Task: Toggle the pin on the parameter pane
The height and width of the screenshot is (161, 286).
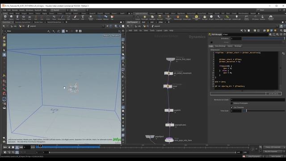Action: point(281,26)
